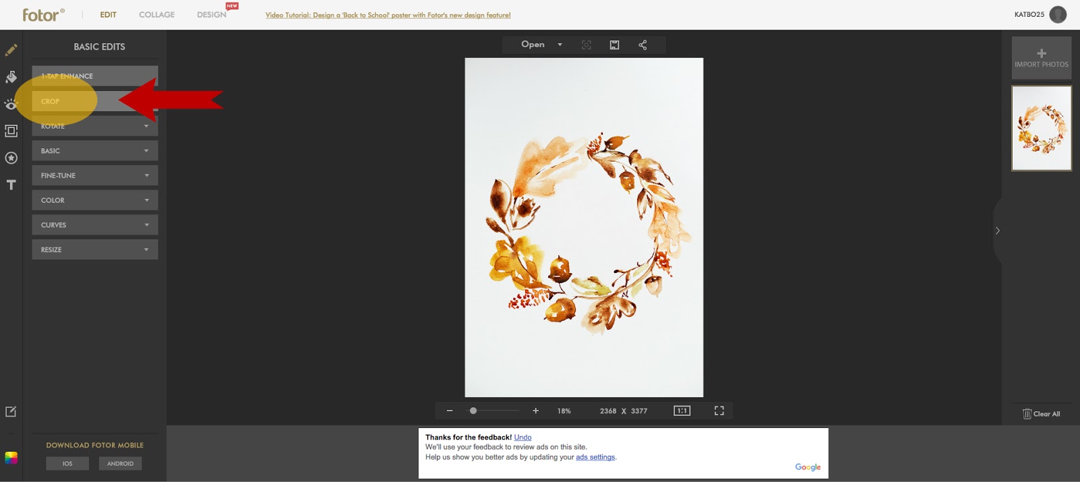Expand the Curves section
1080x482 pixels.
tap(95, 225)
